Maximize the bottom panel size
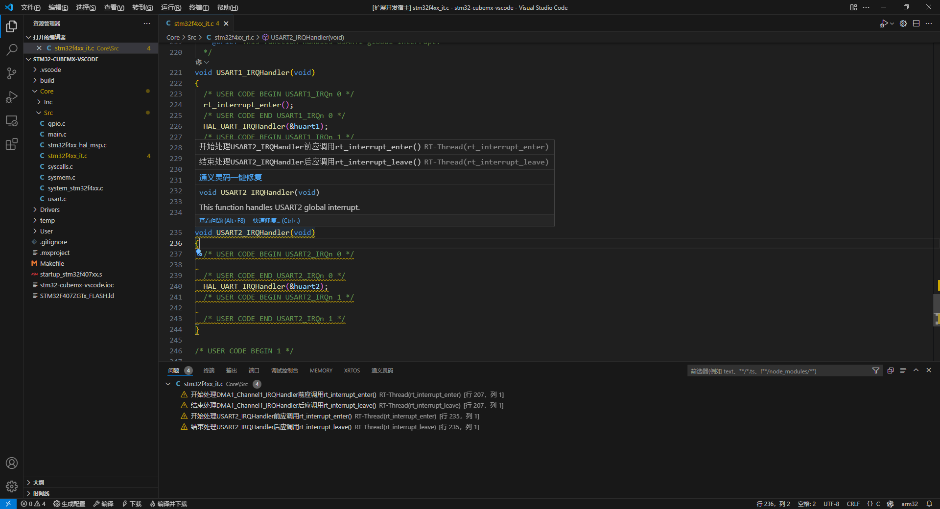The image size is (940, 509). pyautogui.click(x=916, y=370)
